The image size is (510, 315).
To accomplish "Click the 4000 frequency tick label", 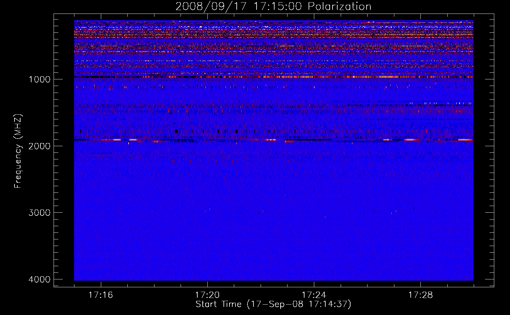I will coord(39,279).
